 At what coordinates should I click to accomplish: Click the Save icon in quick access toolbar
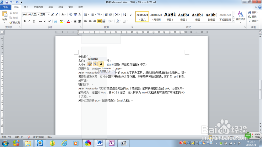click(x=7, y=2)
